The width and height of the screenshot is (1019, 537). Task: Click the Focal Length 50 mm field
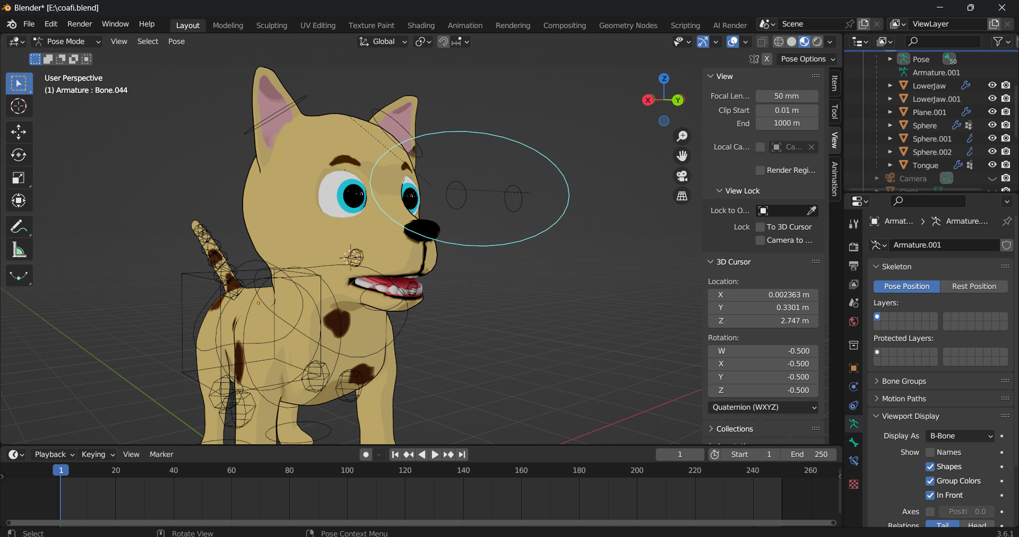tap(787, 96)
